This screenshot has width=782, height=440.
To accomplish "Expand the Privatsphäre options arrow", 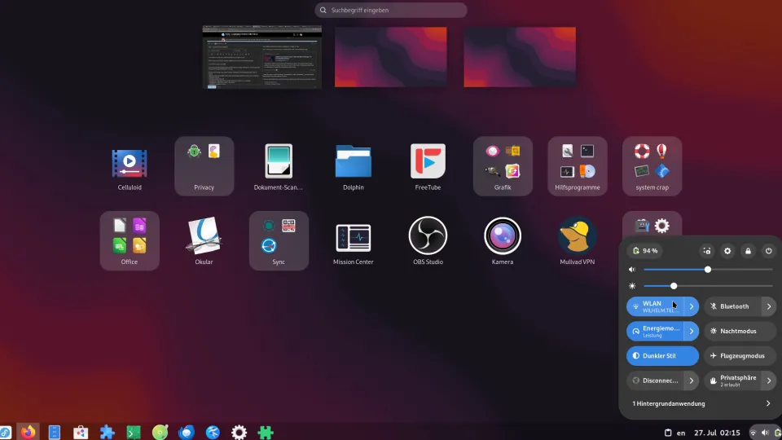I will click(768, 381).
